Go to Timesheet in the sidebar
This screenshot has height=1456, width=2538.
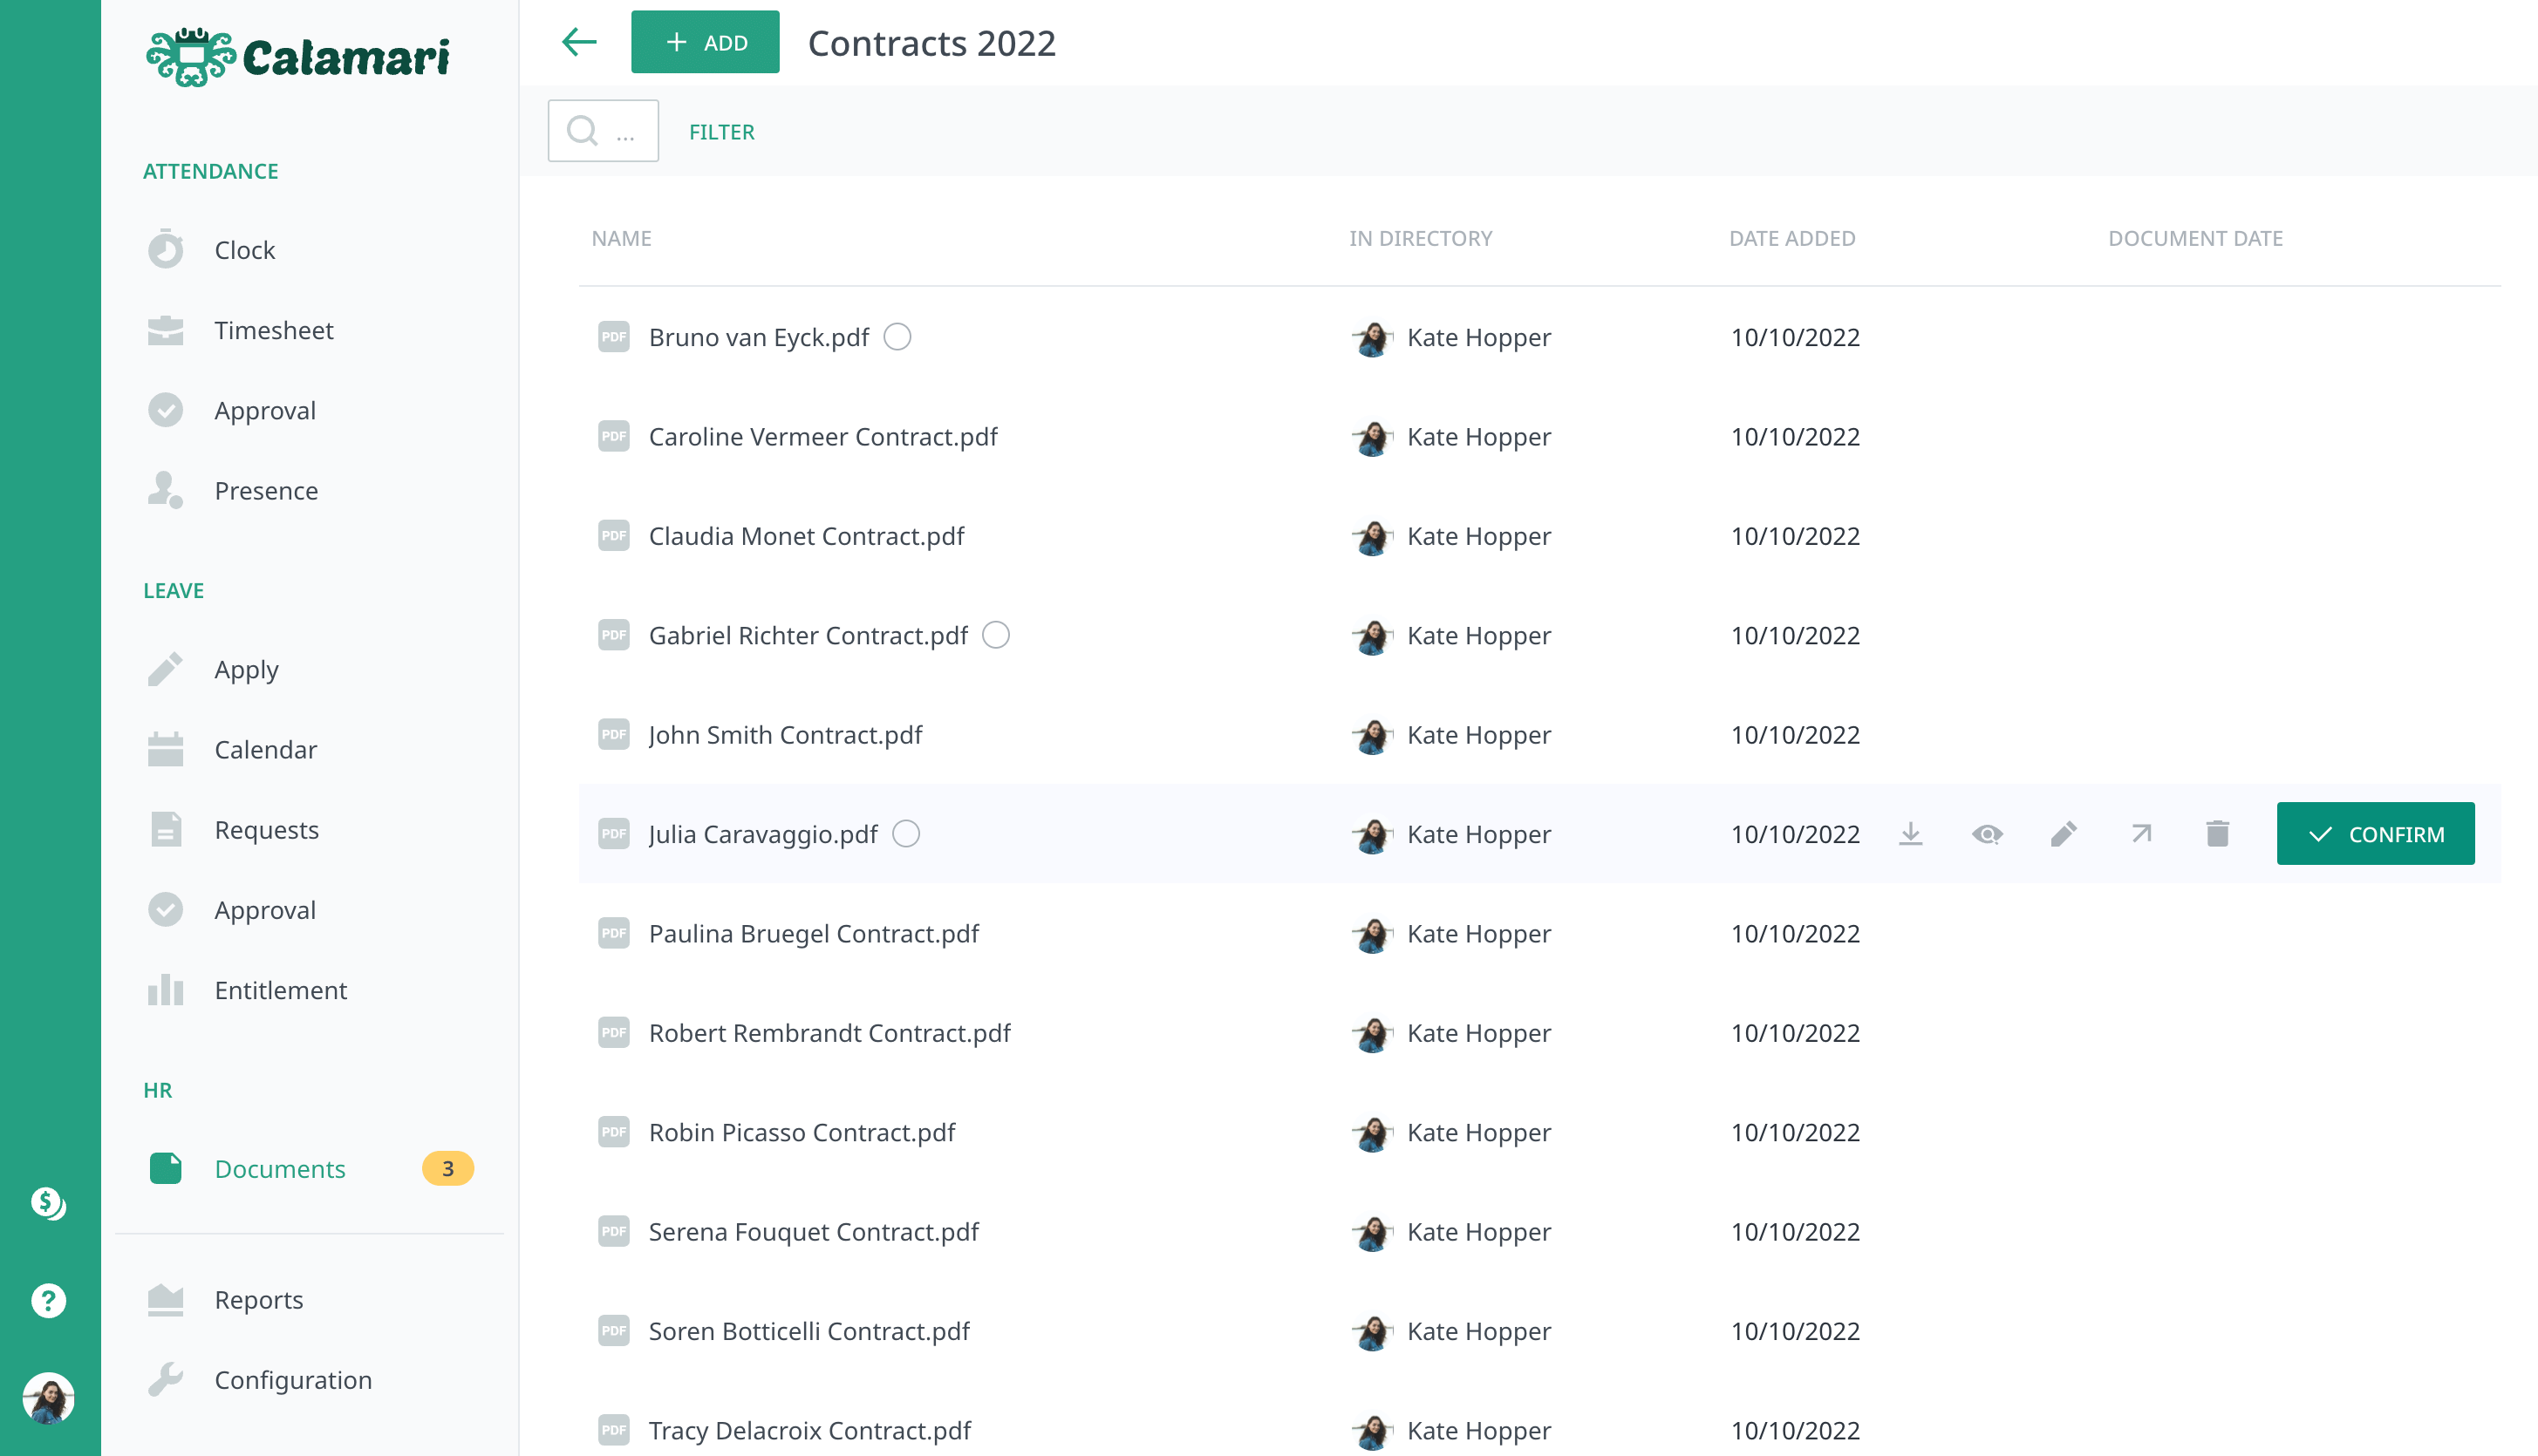point(273,330)
